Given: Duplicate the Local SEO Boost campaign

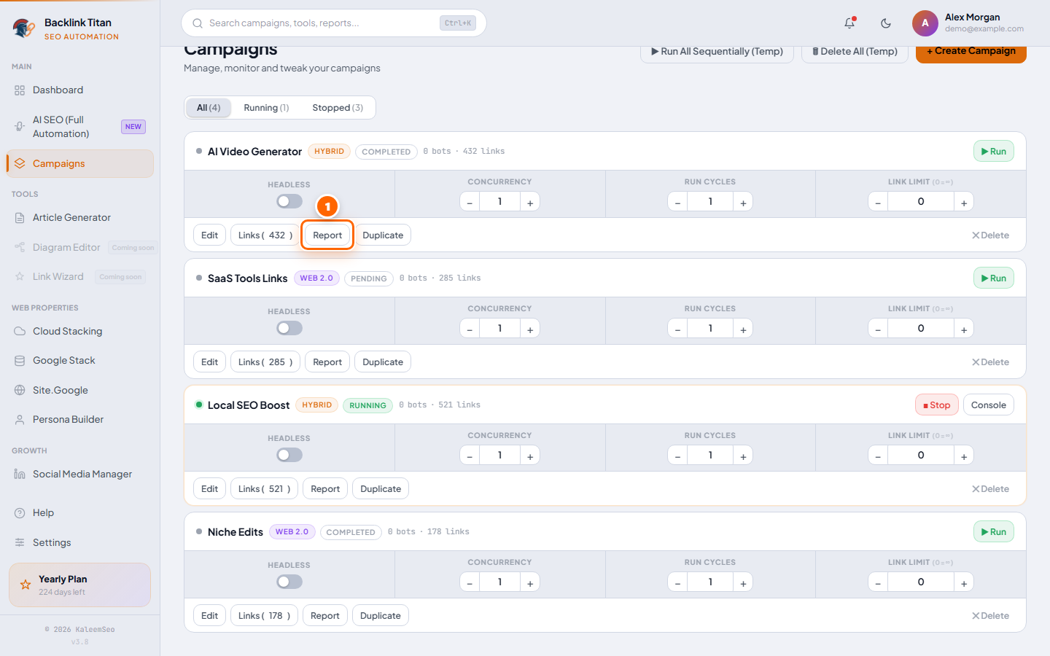Looking at the screenshot, I should pos(381,489).
